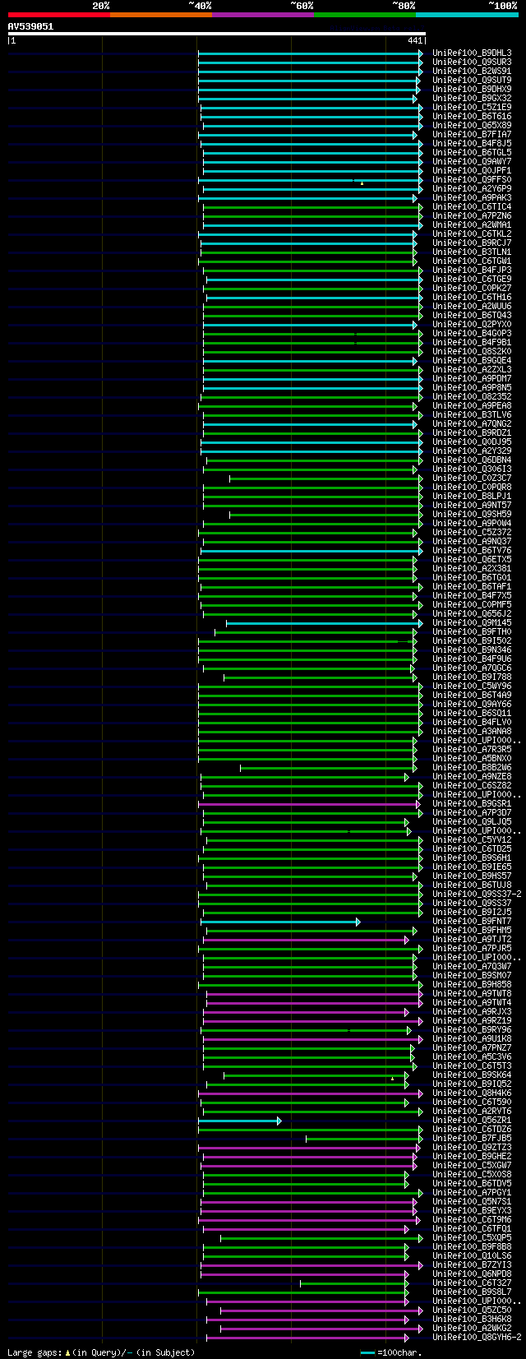
Task: Click the red 20% identity legend segment
Action: pyautogui.click(x=58, y=14)
